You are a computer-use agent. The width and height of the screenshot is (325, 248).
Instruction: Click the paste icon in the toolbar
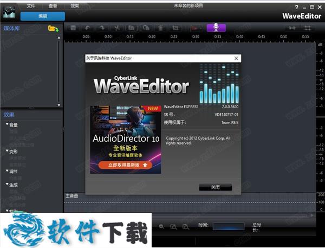coord(146,28)
